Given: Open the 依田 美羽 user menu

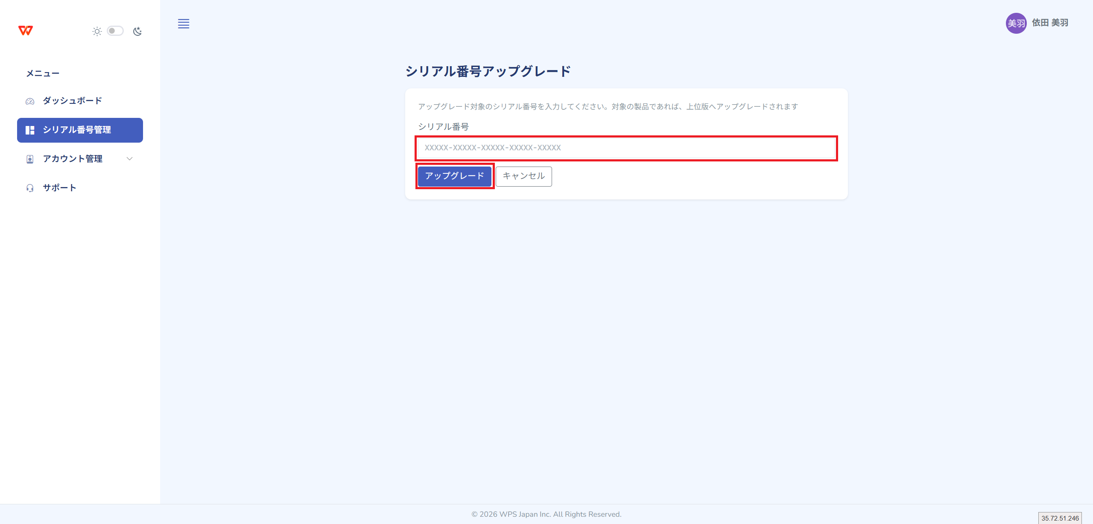Looking at the screenshot, I should point(1050,23).
